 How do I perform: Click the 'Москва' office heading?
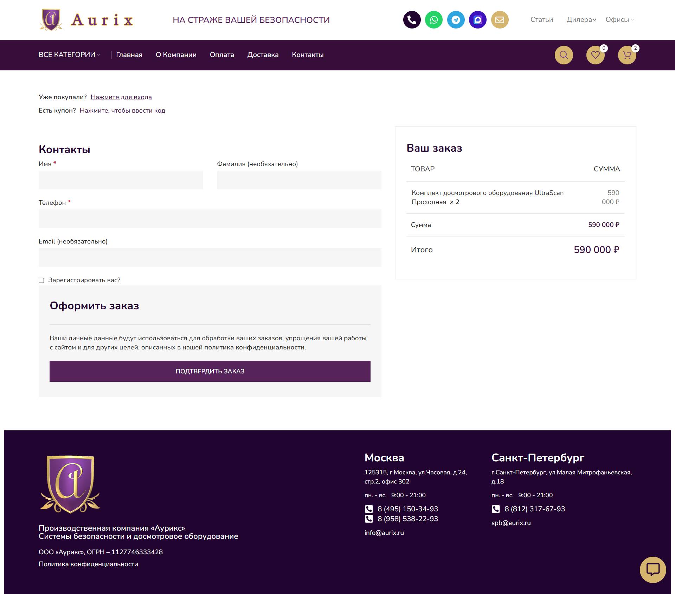384,457
